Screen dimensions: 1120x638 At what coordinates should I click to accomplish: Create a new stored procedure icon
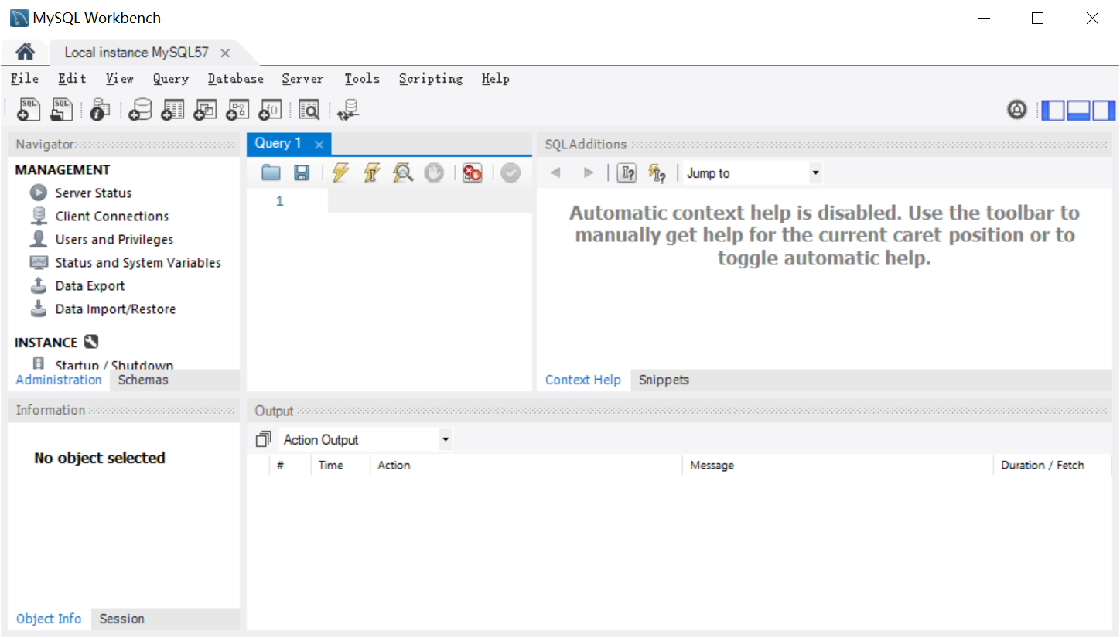(237, 110)
